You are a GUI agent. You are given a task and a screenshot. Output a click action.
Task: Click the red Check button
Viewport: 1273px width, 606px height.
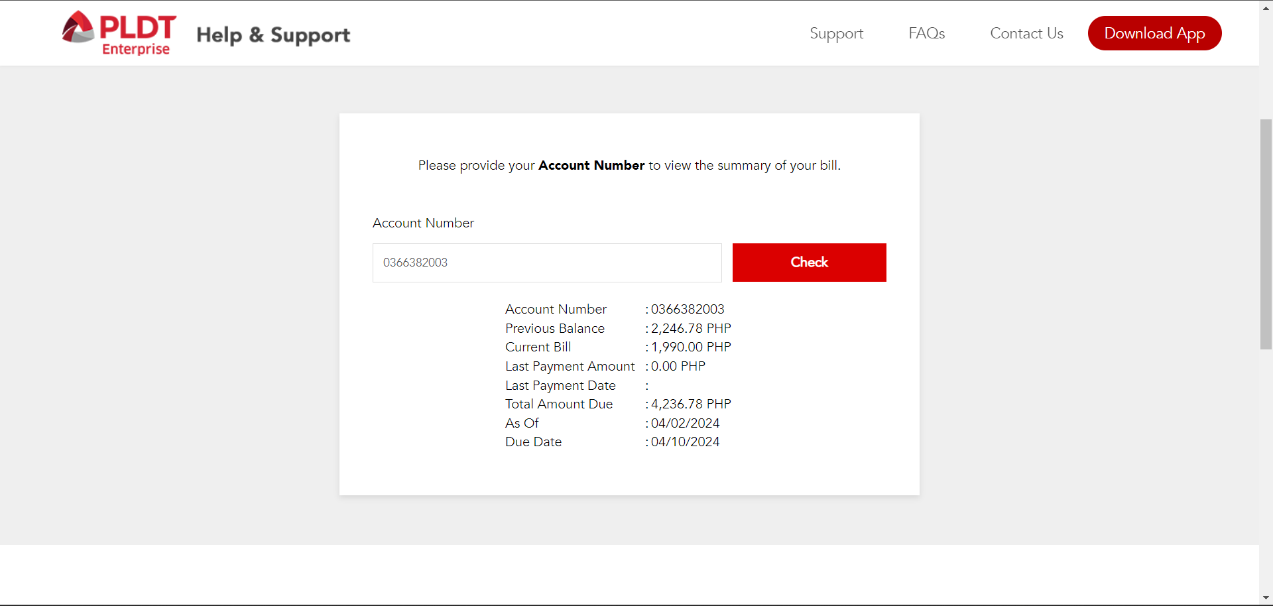coord(809,263)
